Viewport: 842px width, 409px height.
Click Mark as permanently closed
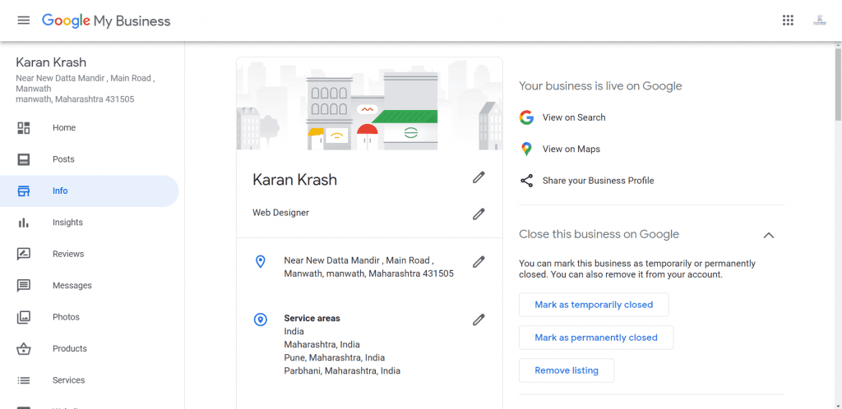point(595,338)
